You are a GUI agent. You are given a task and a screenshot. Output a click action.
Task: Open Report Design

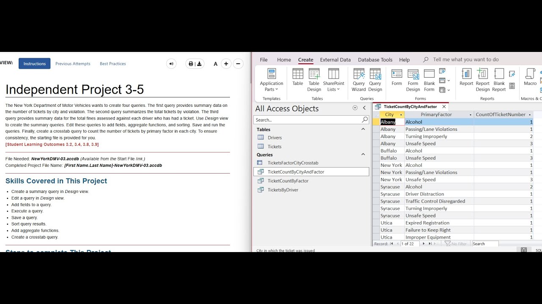(x=483, y=80)
